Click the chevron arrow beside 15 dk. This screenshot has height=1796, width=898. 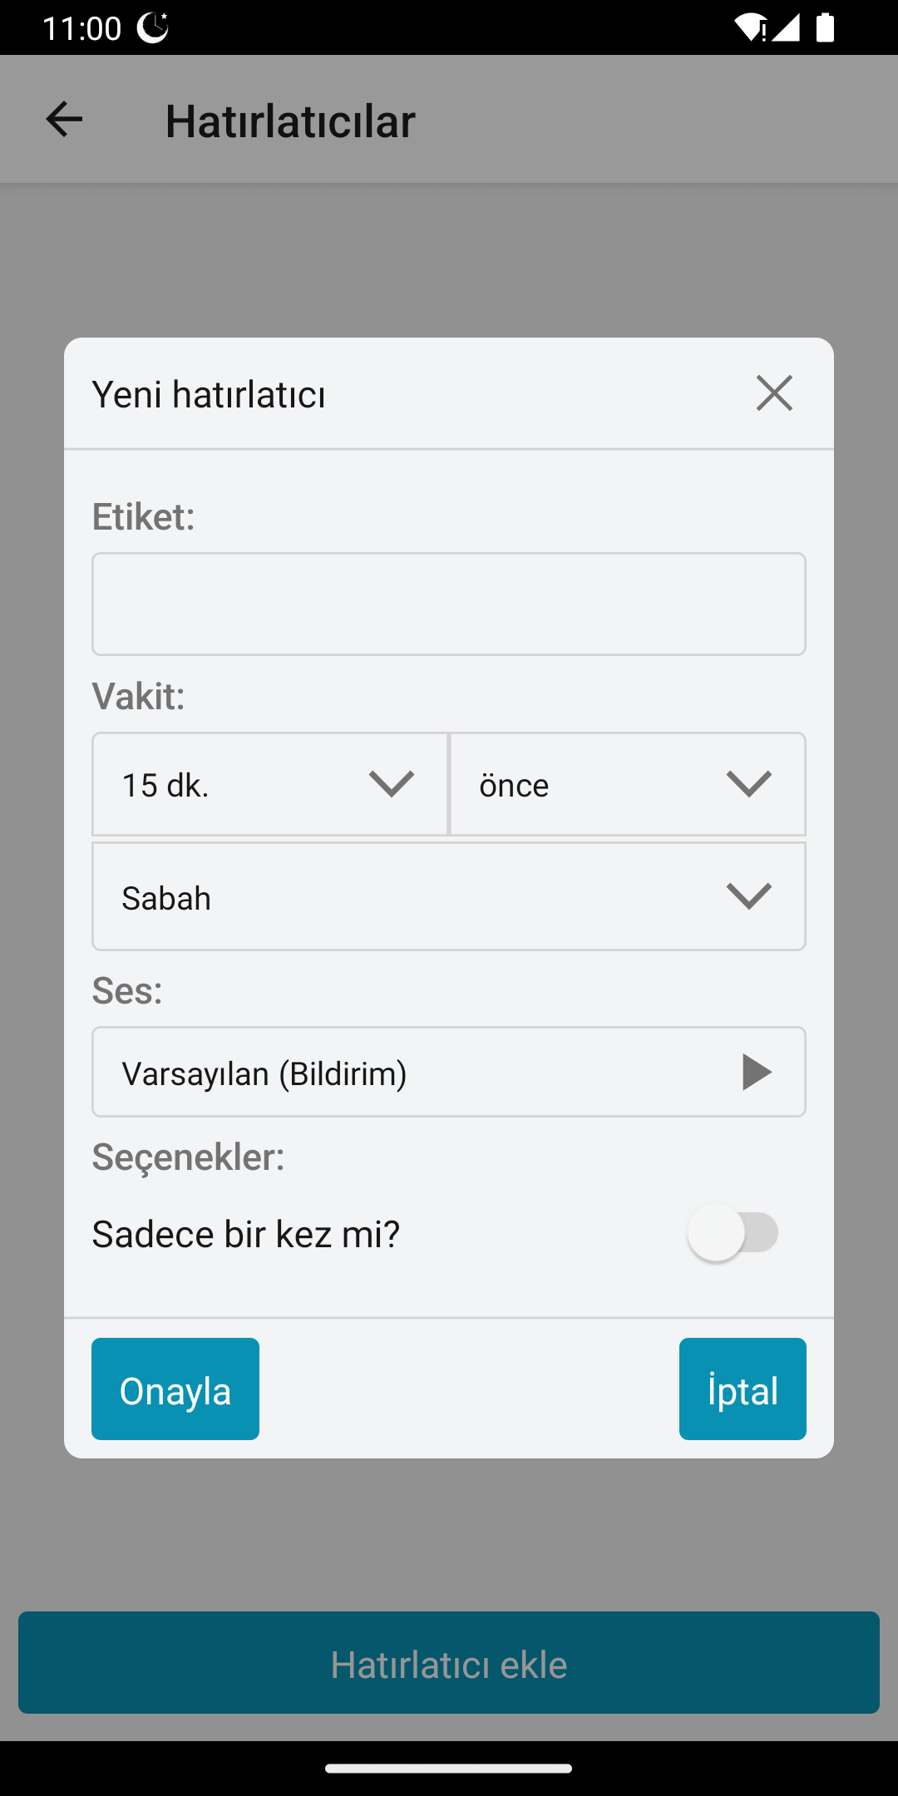point(391,784)
